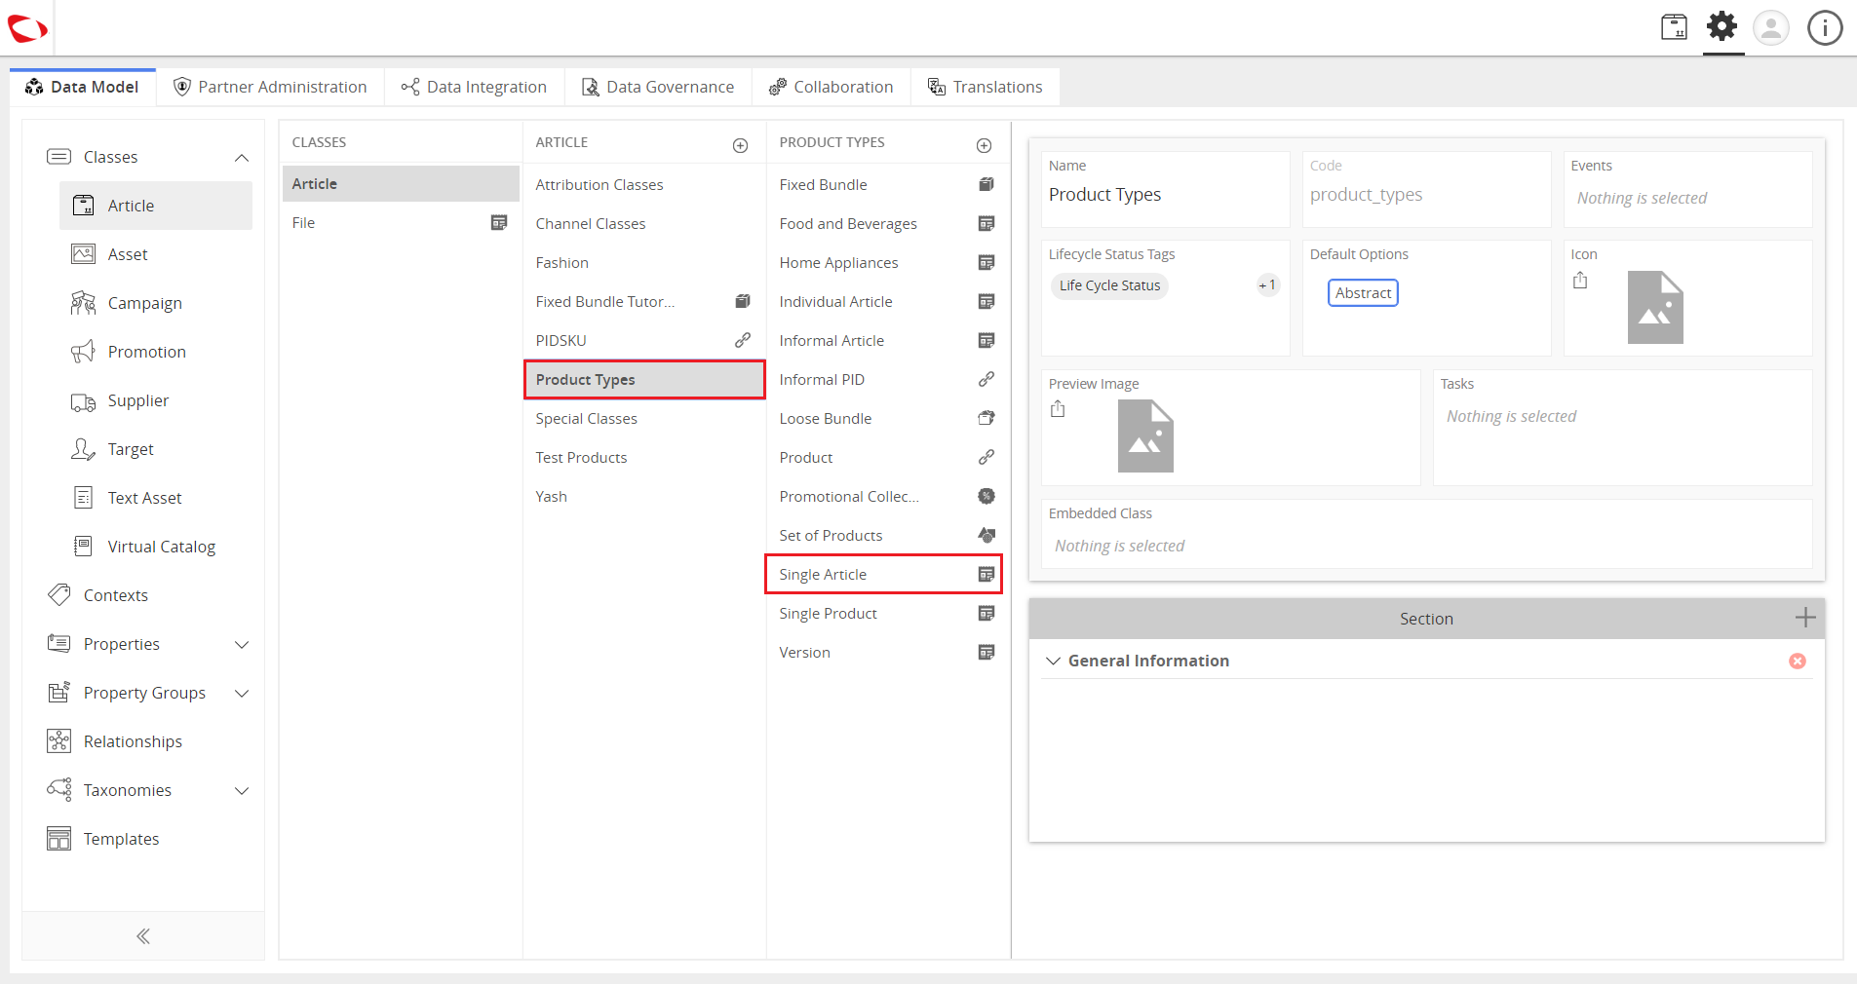This screenshot has width=1857, height=984.
Task: Select Special Classes in ARTICLE column
Action: pos(644,418)
